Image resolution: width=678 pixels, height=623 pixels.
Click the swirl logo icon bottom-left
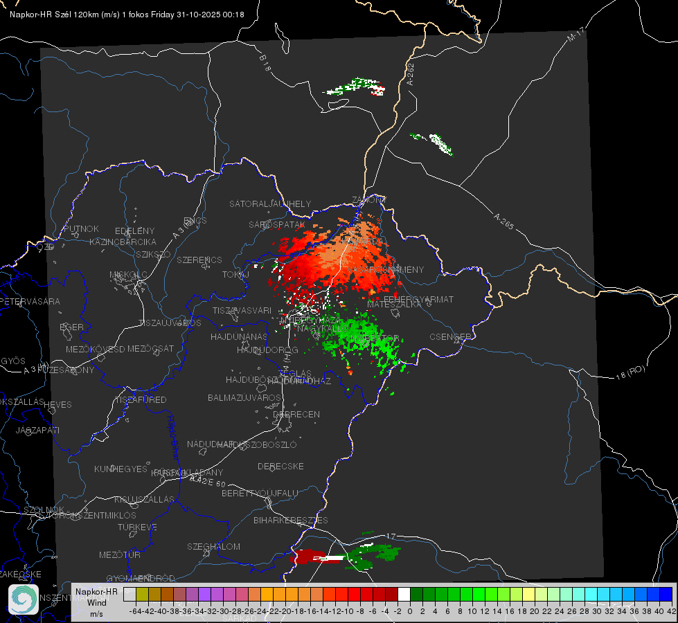coord(24,599)
